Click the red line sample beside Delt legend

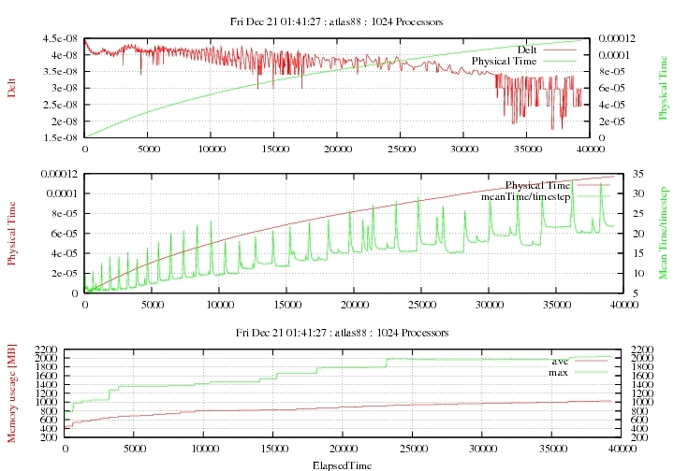click(564, 49)
